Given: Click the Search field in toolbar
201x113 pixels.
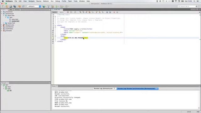Looking at the screenshot, I should click(x=187, y=6).
